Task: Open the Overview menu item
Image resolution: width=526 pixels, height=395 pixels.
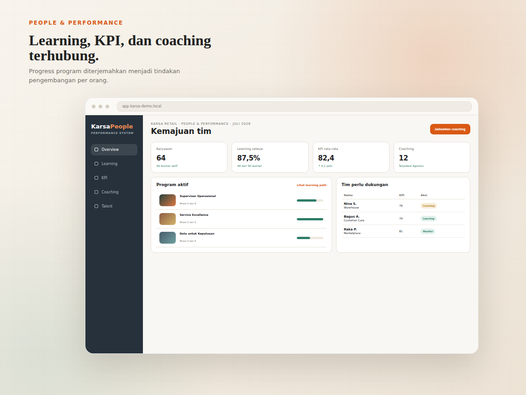Action: click(x=114, y=149)
